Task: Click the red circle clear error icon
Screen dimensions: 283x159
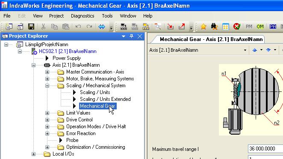Action: [x=236, y=26]
